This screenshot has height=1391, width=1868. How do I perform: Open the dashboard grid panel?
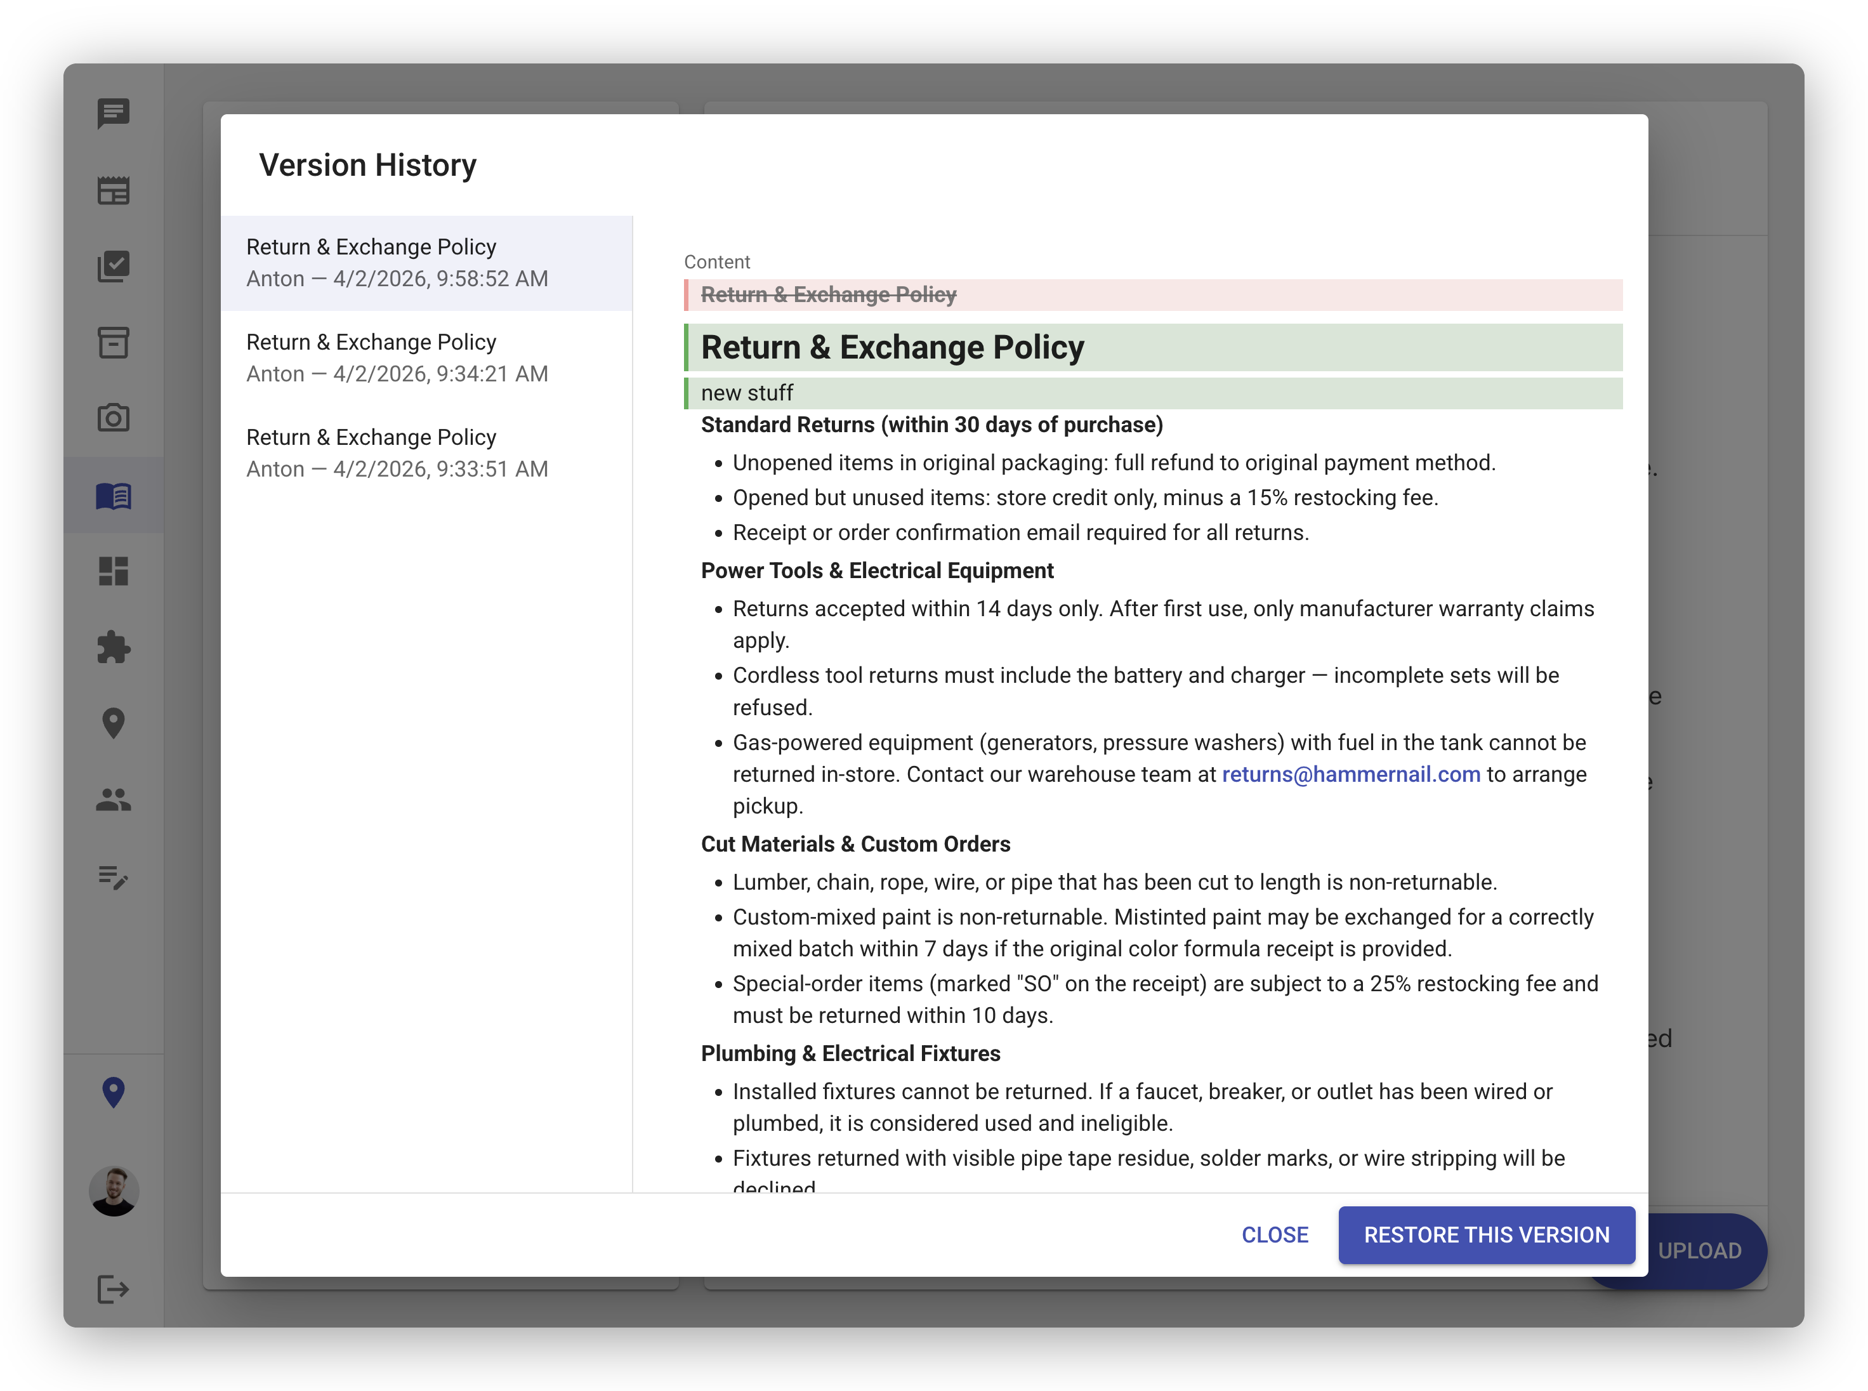click(114, 572)
